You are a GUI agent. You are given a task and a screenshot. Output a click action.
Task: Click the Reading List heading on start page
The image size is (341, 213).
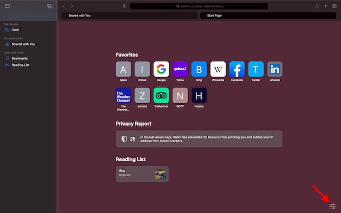point(131,159)
